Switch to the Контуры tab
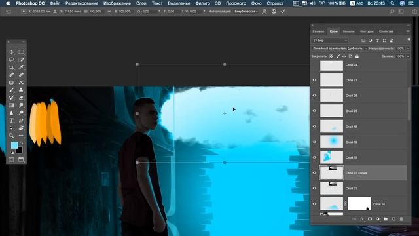Viewport: 419px width, 236px height. pos(367,31)
